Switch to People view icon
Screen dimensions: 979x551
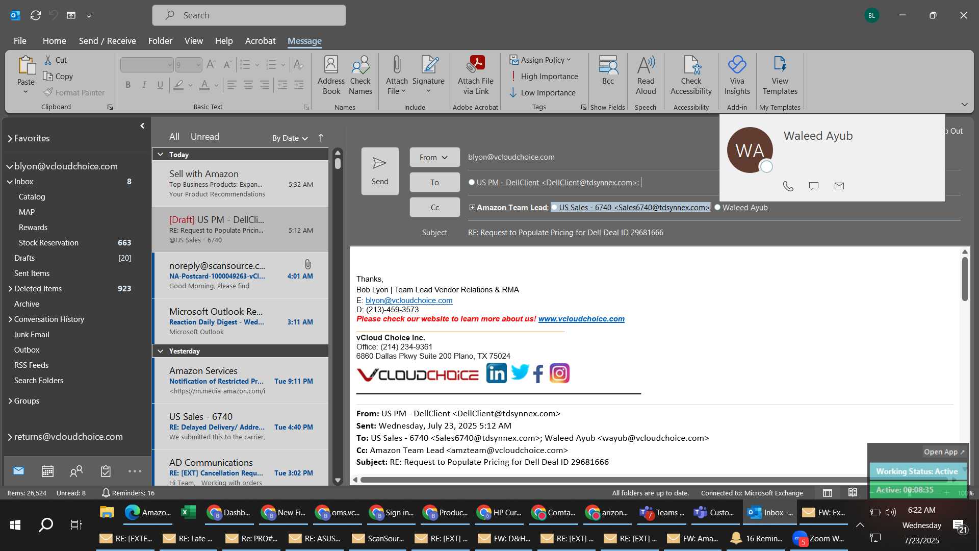[76, 471]
